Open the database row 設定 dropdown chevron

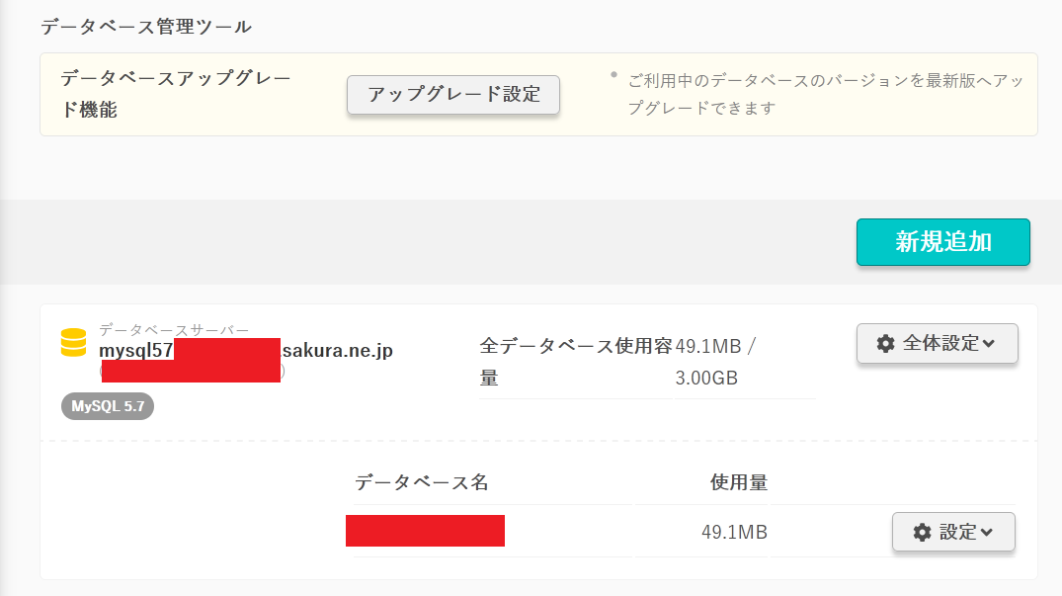click(986, 533)
